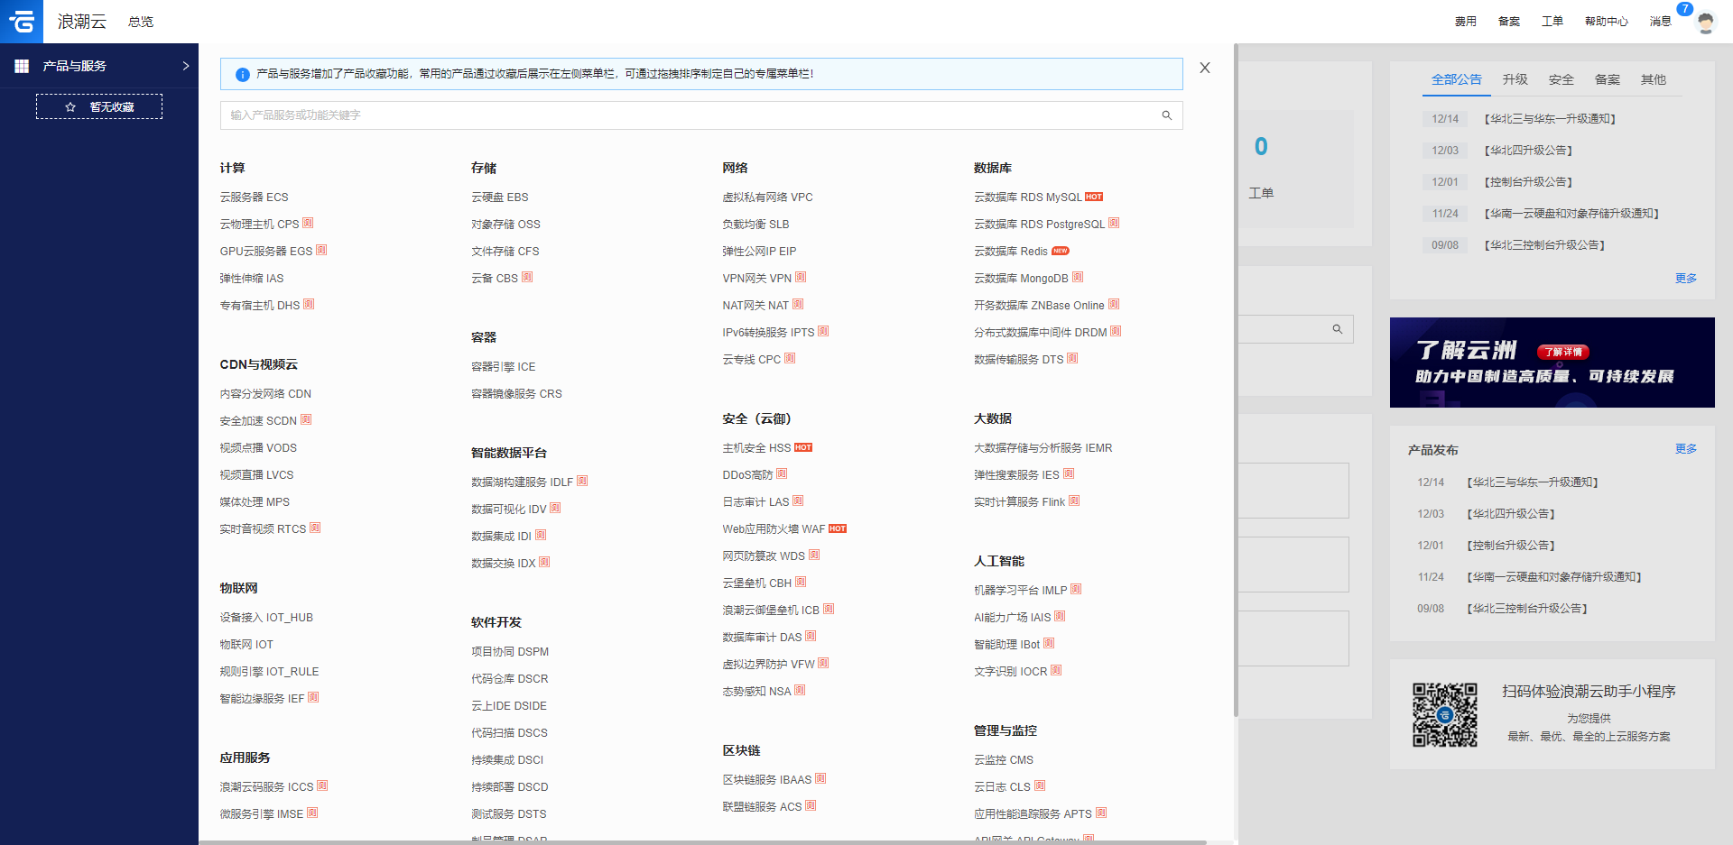Click the HOT badge beside RDS MySQL
Screen dimensions: 1733x845
(1094, 197)
